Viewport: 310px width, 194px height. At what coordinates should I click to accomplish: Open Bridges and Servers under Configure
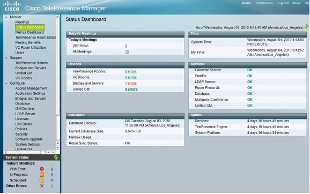[x=31, y=99]
